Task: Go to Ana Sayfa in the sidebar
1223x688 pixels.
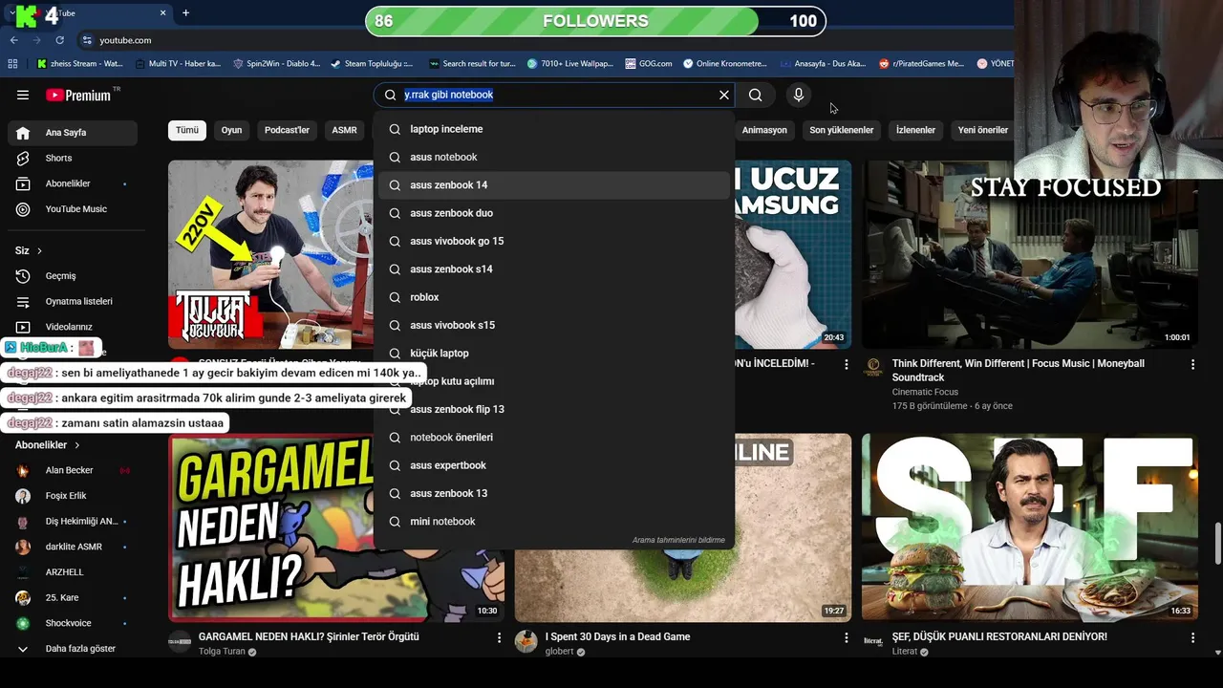Action: pyautogui.click(x=73, y=133)
